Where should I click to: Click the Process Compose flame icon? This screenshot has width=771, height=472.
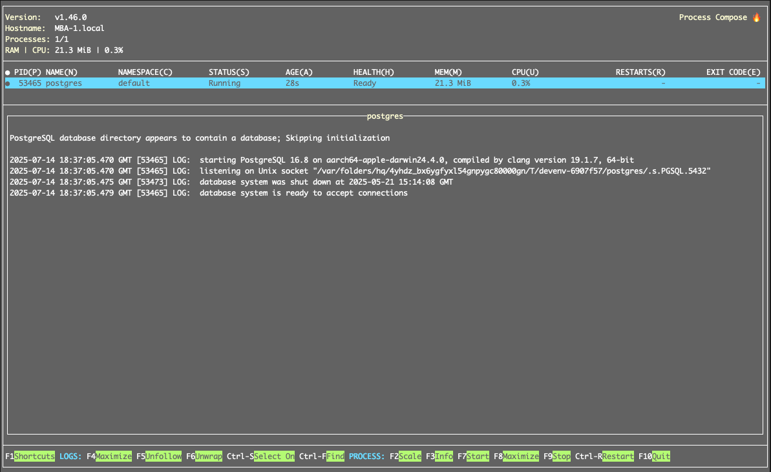point(756,17)
